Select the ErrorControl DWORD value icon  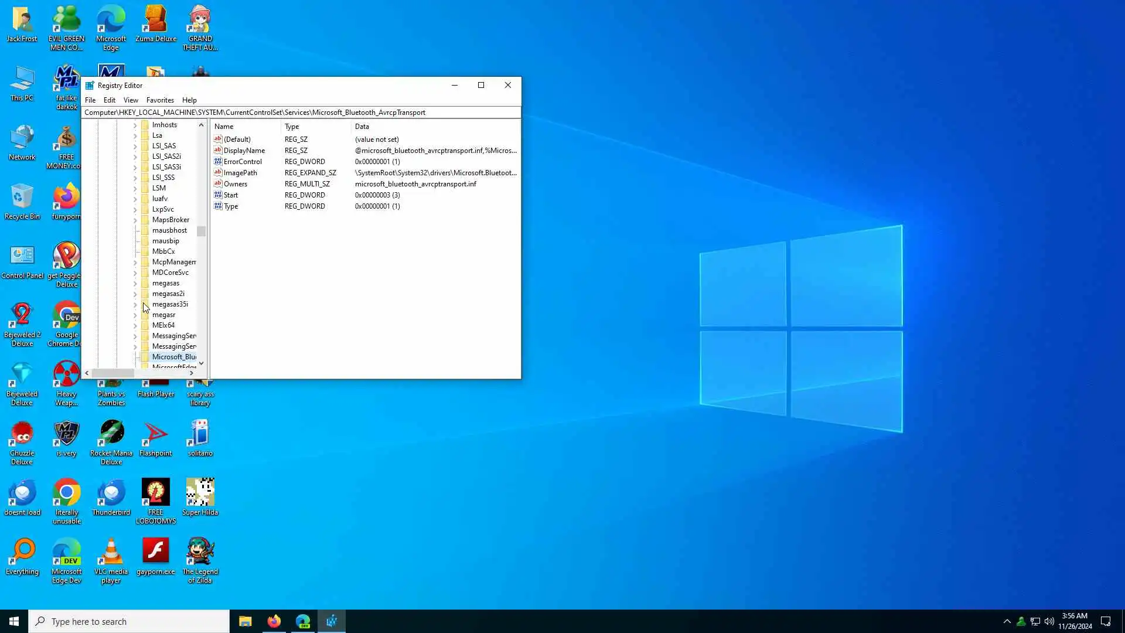pos(218,162)
